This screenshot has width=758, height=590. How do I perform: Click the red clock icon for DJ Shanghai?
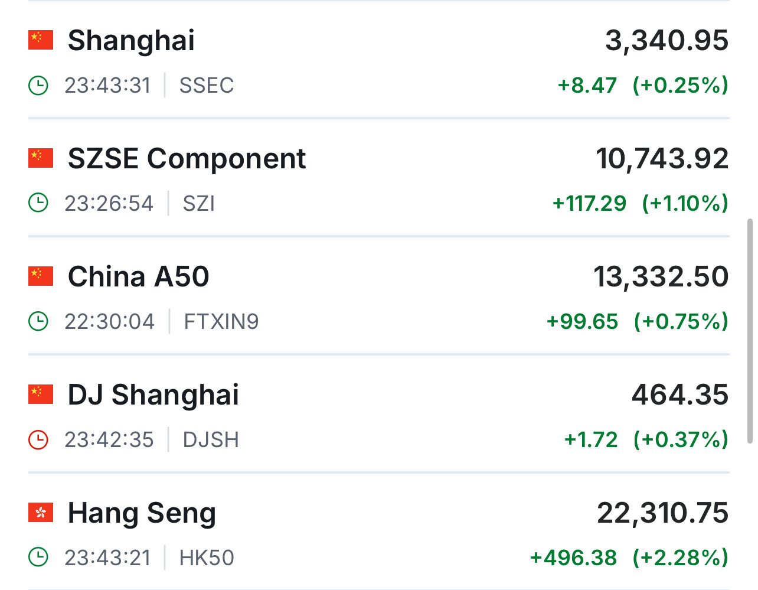38,439
